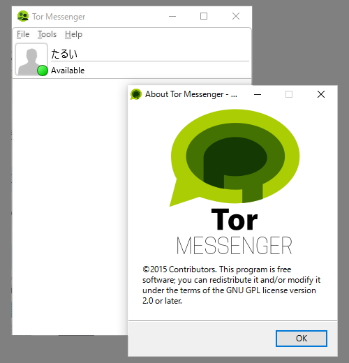Minimize the Tor Messenger main window

tap(172, 16)
